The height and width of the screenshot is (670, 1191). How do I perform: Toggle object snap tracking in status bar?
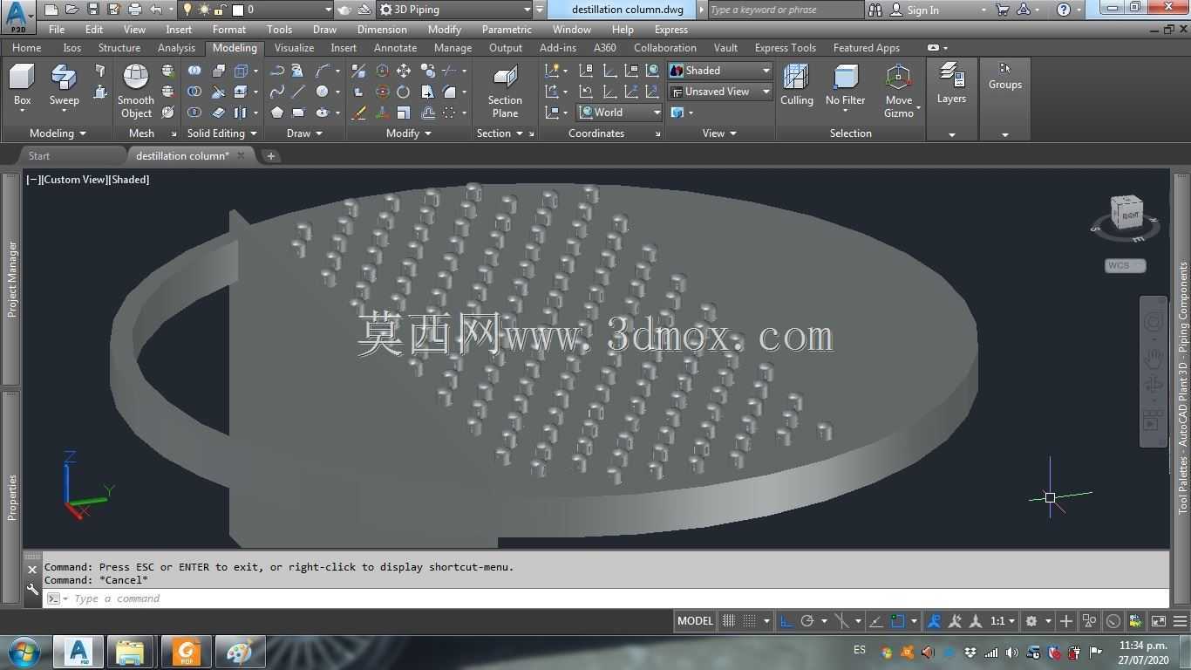(876, 621)
